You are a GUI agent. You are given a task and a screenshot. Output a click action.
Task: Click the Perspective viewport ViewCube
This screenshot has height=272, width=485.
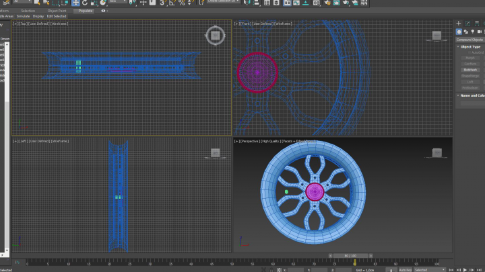(x=437, y=152)
